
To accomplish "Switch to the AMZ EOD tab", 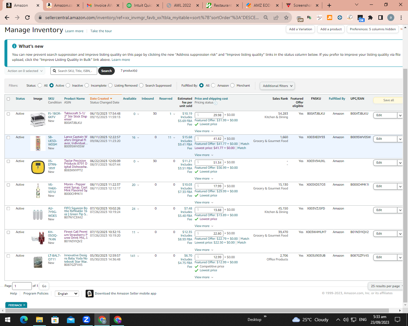I will (262, 5).
